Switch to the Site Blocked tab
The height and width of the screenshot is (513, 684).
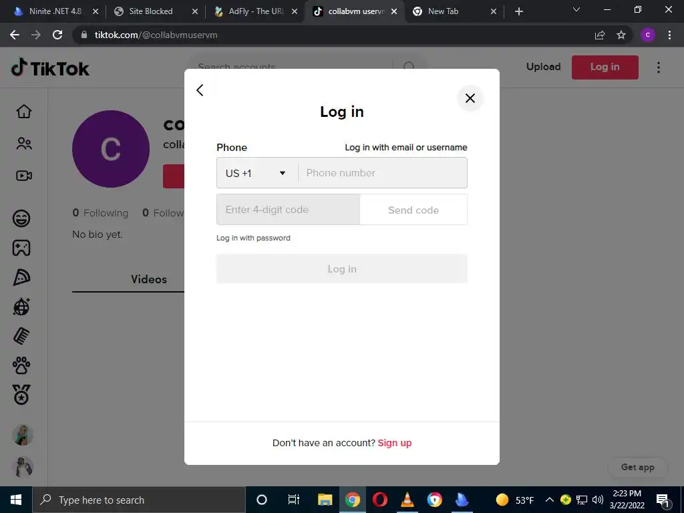[x=150, y=11]
